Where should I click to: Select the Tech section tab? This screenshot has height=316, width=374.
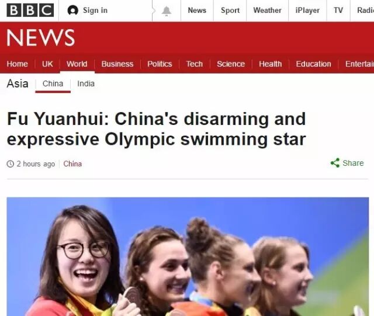[x=195, y=64]
